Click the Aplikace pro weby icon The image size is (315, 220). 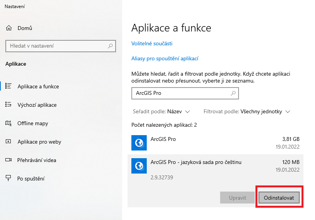8,142
